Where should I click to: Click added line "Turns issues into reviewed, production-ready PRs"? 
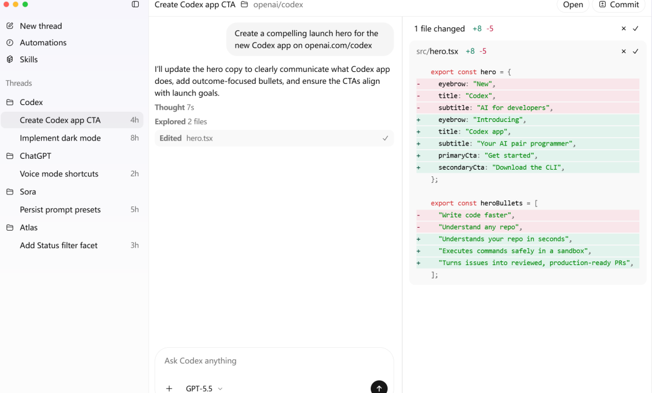(x=528, y=263)
